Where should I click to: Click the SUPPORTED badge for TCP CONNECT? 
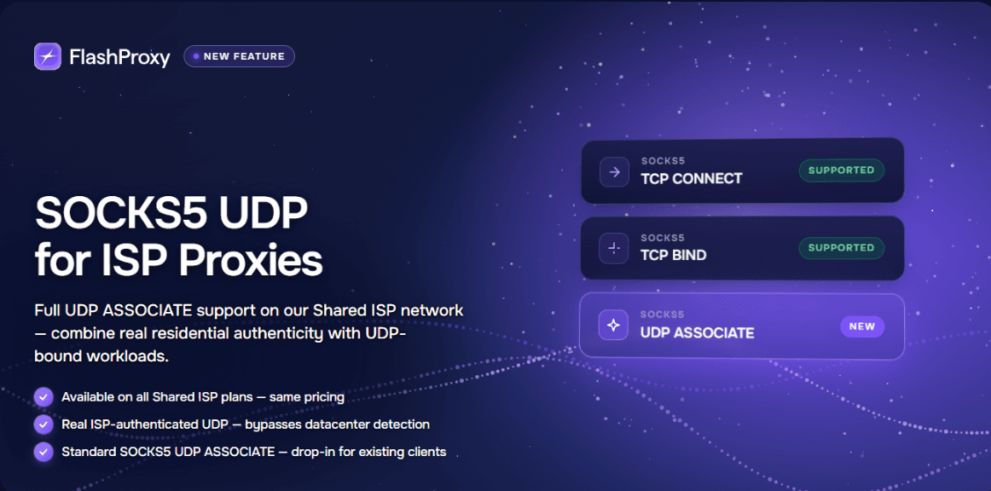(x=841, y=170)
